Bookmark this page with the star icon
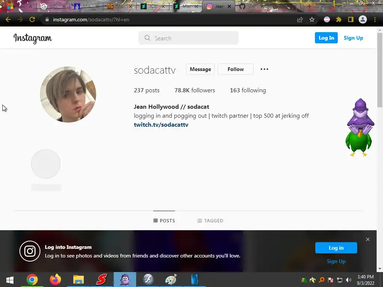The image size is (383, 287). (312, 19)
